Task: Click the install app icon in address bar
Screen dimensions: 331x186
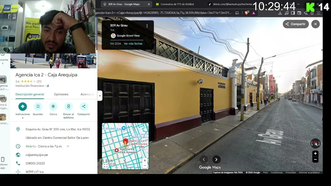Action: coord(237,13)
